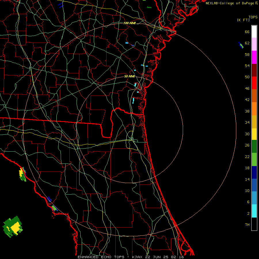Image resolution: width=259 pixels, height=259 pixels.
Task: Click the navy blue legend band
Action: [x=254, y=172]
